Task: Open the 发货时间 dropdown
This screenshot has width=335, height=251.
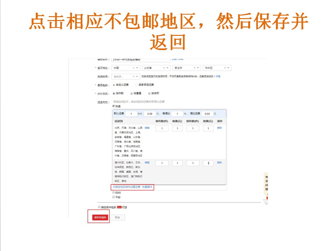Action: pyautogui.click(x=137, y=76)
